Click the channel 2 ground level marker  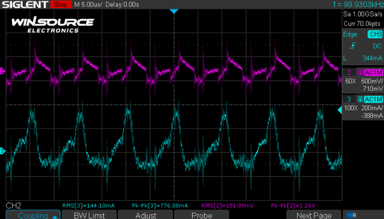point(3,72)
